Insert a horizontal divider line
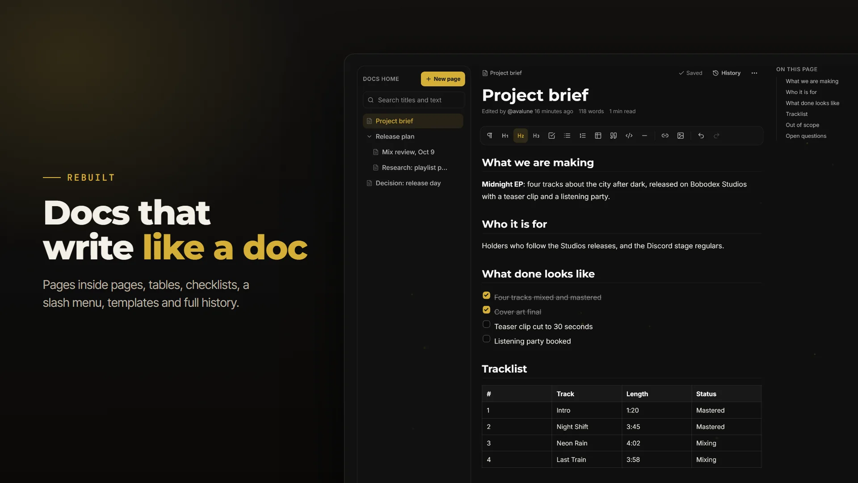858x483 pixels. (x=644, y=136)
